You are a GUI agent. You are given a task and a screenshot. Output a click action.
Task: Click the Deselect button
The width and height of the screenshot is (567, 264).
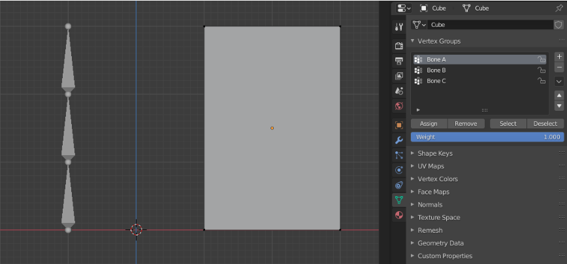click(545, 124)
